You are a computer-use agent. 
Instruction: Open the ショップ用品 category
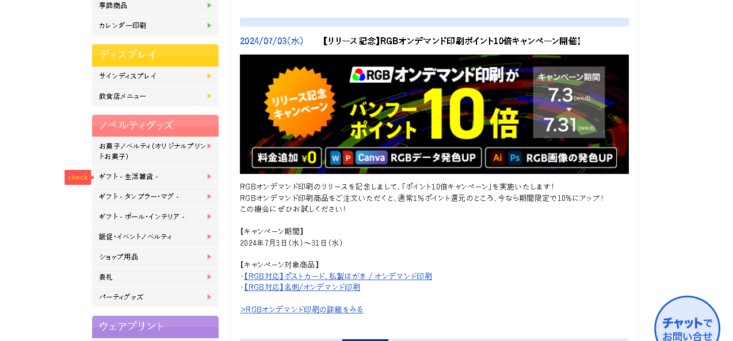pos(155,257)
